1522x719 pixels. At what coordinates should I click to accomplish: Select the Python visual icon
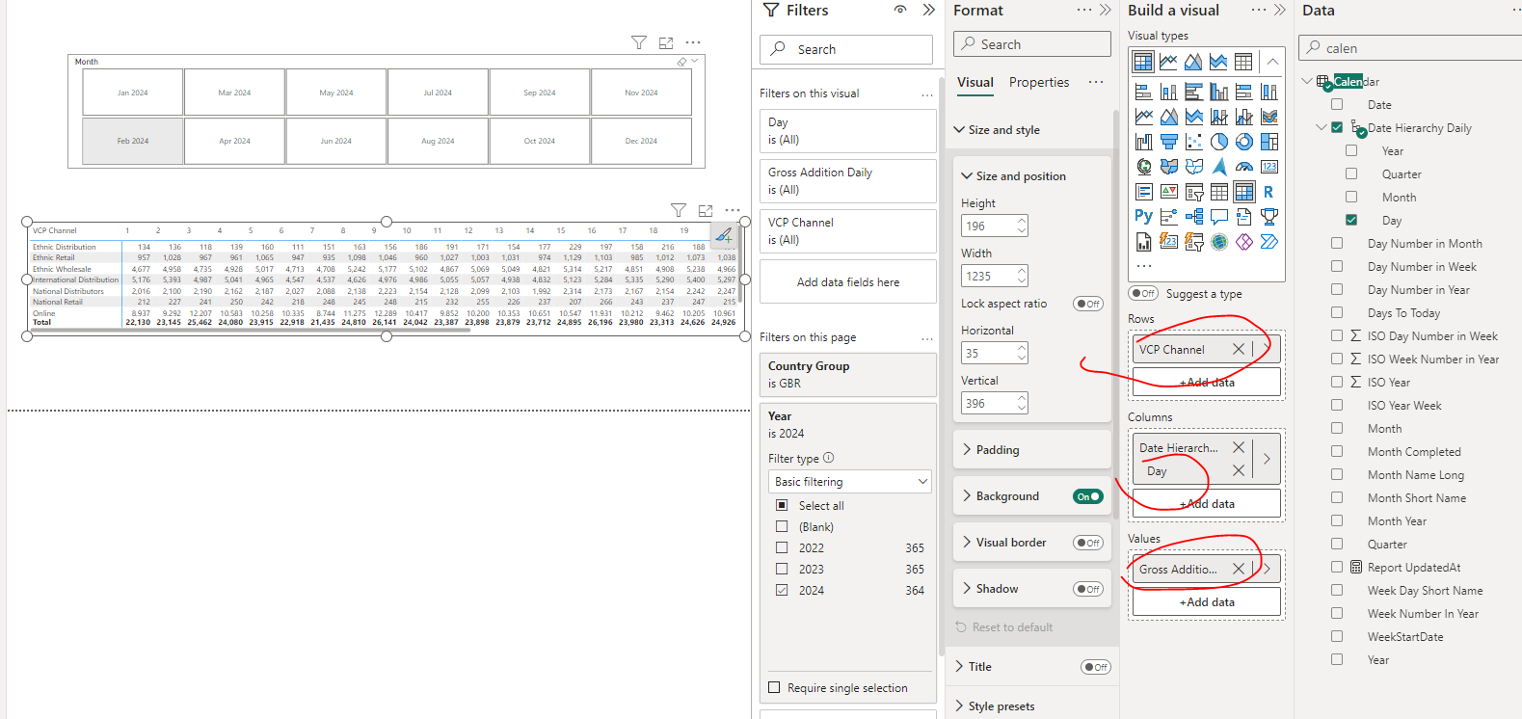coord(1144,217)
